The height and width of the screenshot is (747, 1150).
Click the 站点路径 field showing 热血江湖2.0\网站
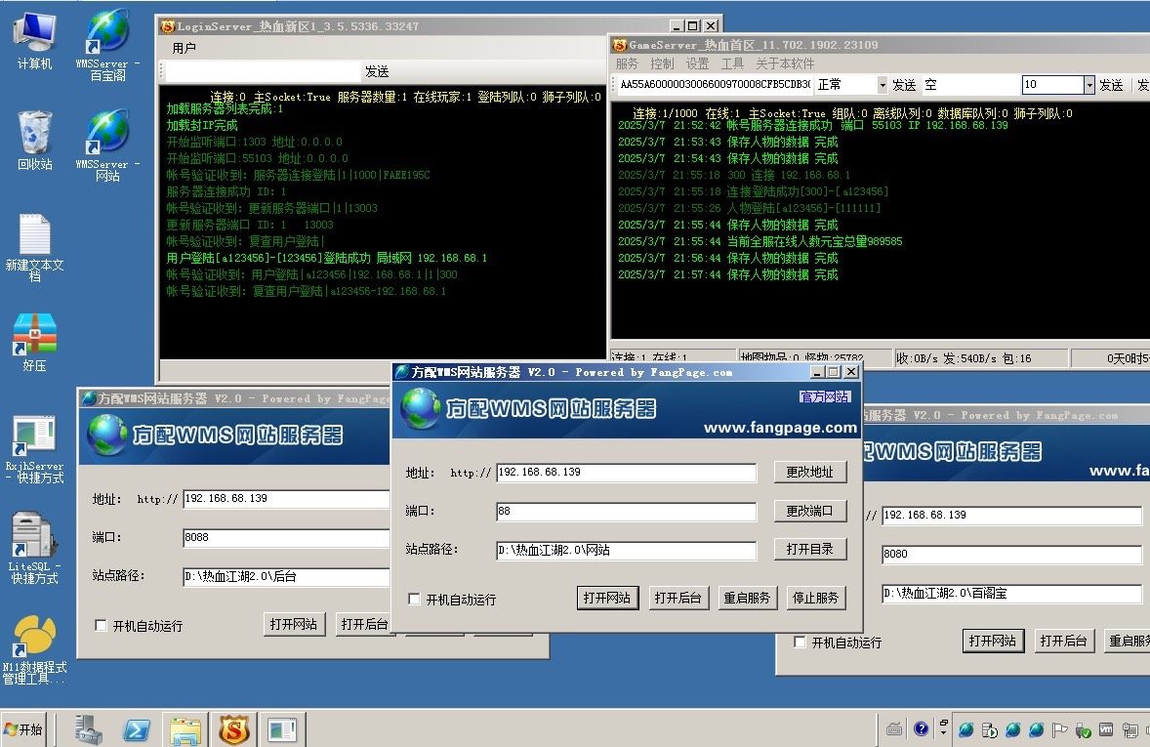click(x=627, y=551)
